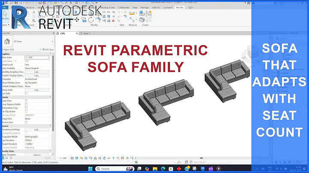
Task: Select the Move tool in Modify panel
Action: point(77,19)
